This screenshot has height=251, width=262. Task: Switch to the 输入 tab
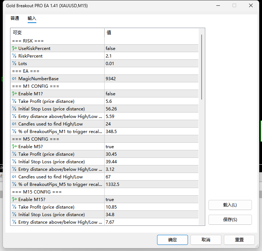(32, 18)
